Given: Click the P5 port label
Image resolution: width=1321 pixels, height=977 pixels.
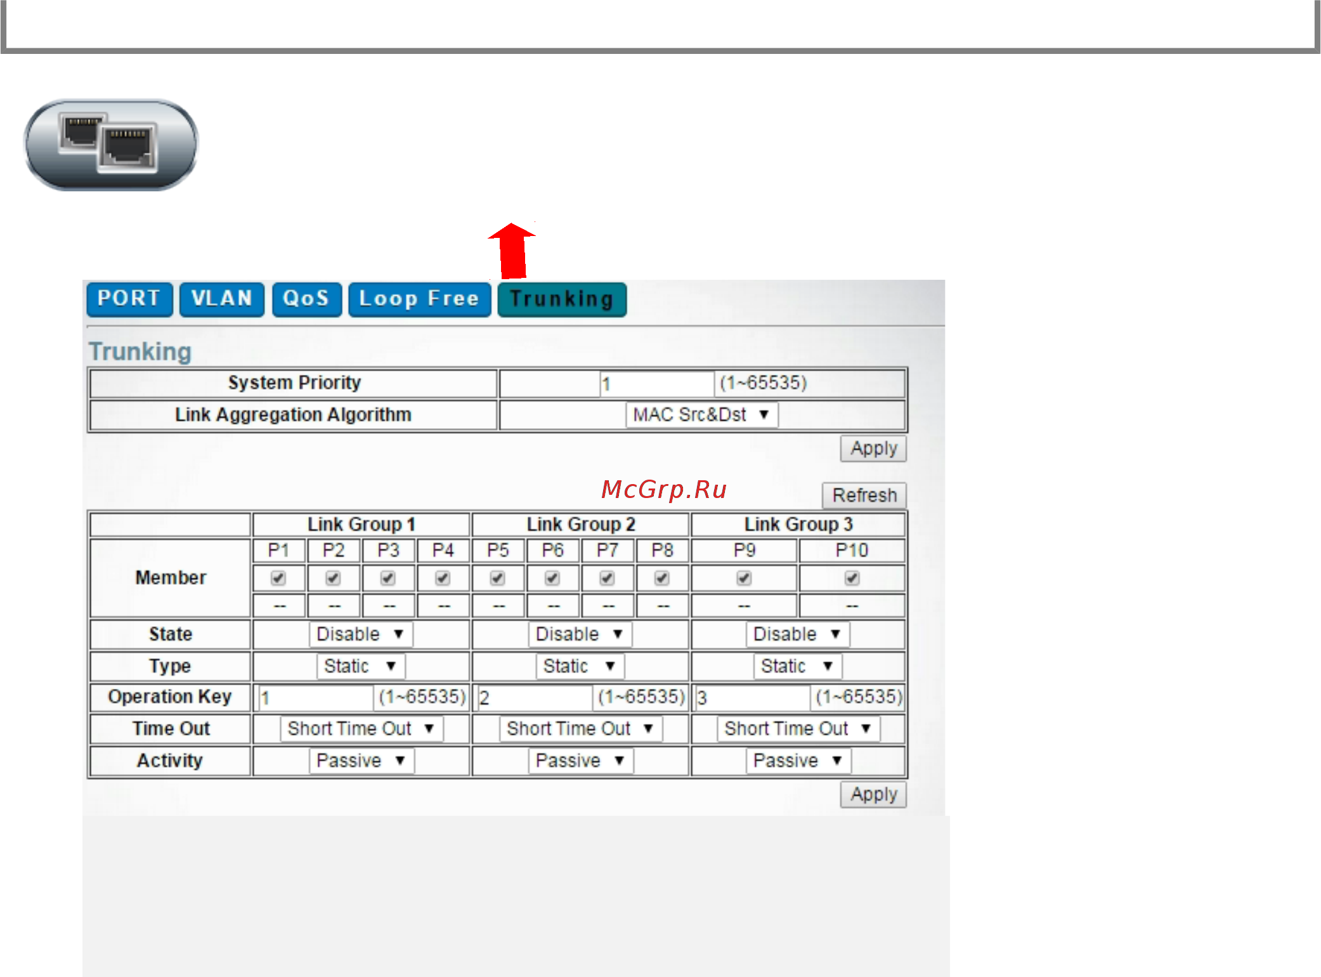Looking at the screenshot, I should pyautogui.click(x=498, y=550).
